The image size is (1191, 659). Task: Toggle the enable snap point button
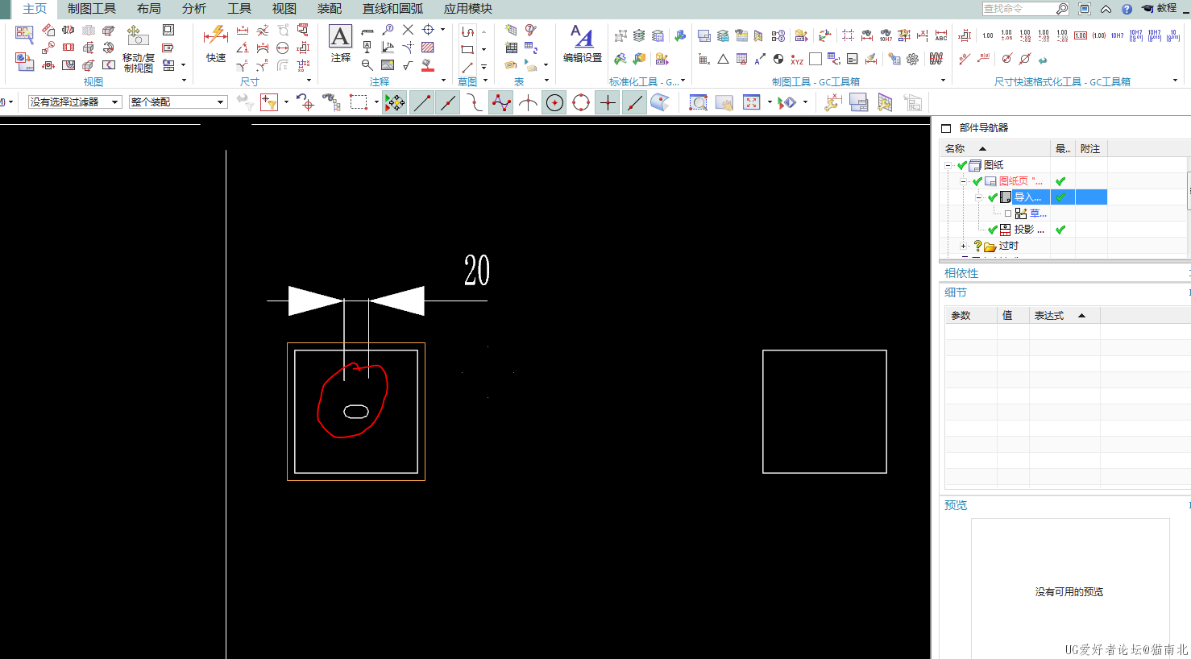coord(395,102)
